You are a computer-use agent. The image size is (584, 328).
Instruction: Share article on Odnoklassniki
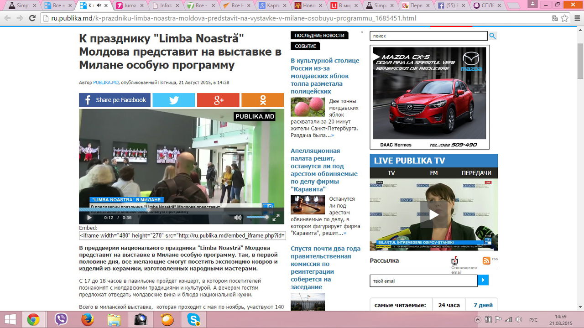262,100
